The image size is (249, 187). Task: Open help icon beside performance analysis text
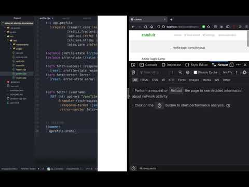click(228, 105)
